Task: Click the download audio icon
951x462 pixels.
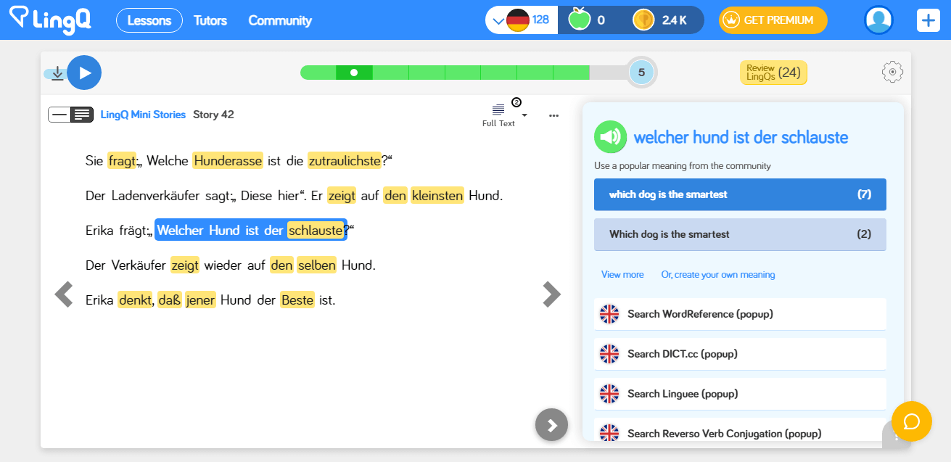Action: [57, 73]
